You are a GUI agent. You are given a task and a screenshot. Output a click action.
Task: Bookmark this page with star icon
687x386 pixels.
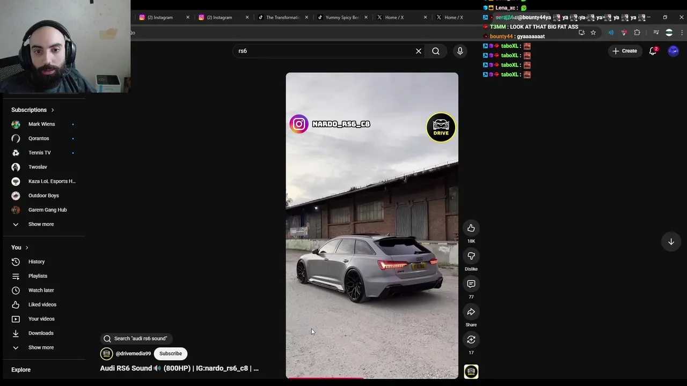pos(593,33)
